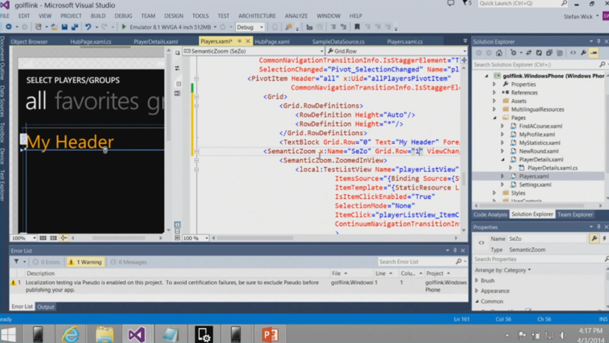
Task: Refresh the Solution Explorer tree
Action: click(x=539, y=53)
